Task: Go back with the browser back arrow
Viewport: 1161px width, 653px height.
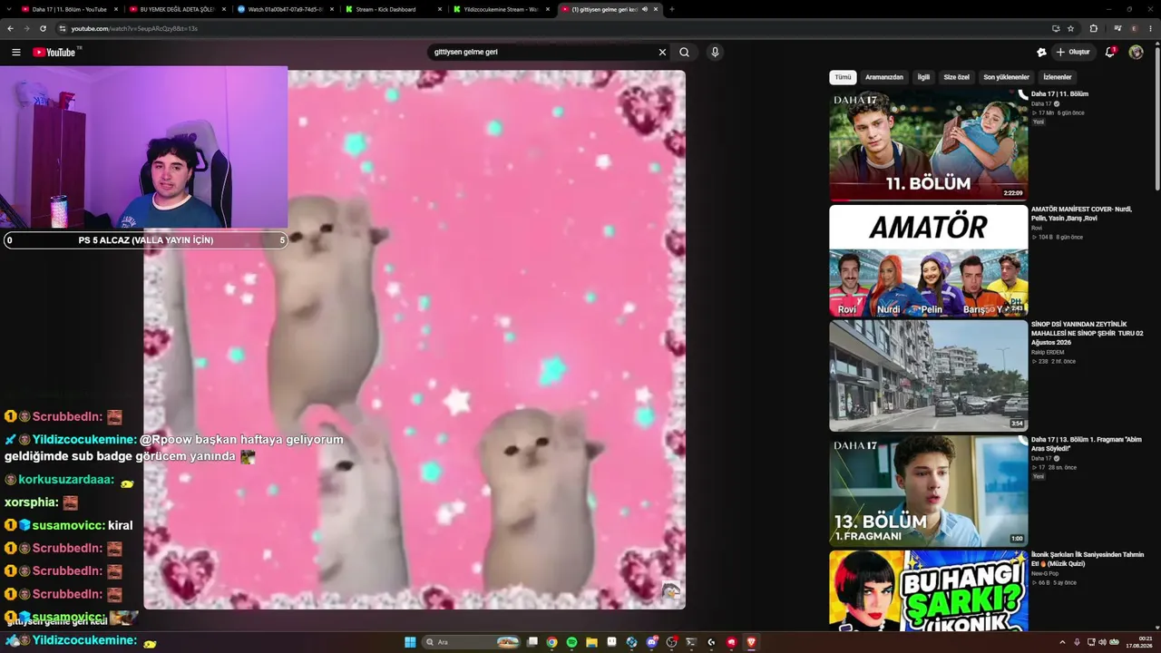Action: (x=11, y=28)
